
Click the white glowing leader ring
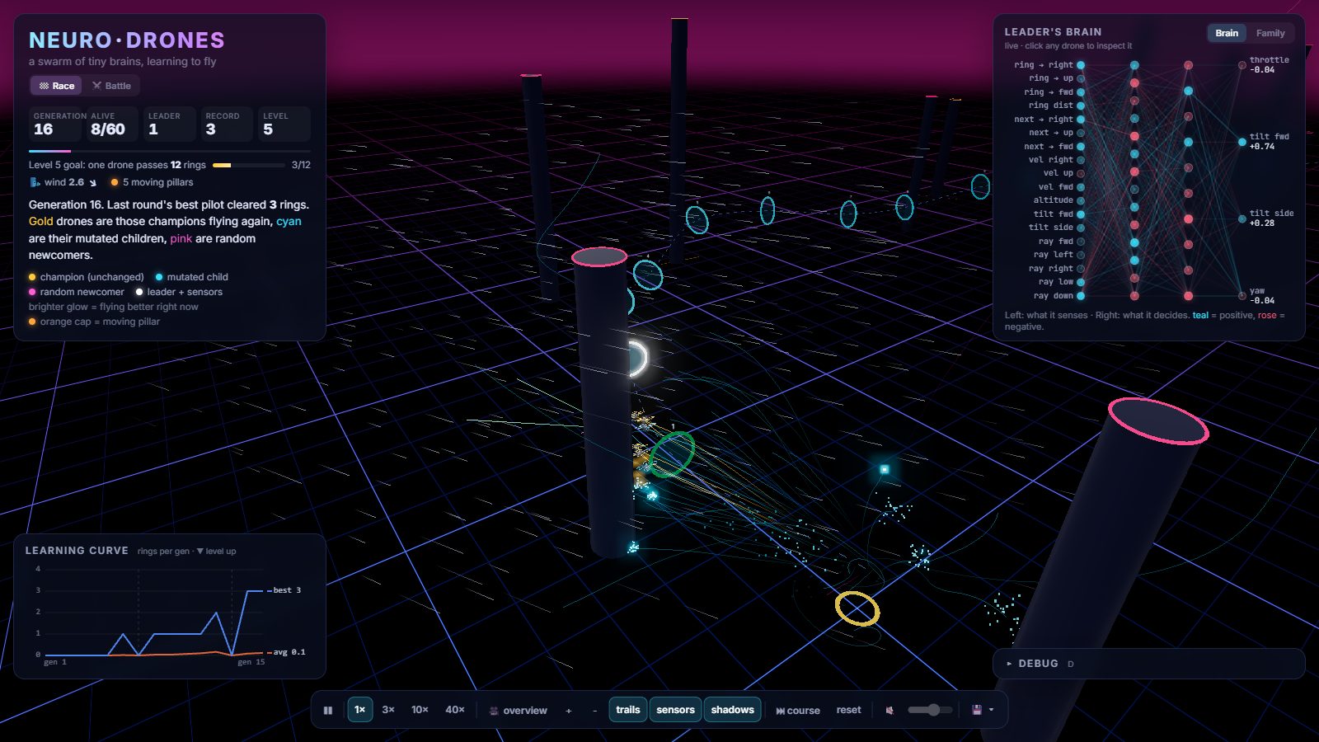coord(640,359)
